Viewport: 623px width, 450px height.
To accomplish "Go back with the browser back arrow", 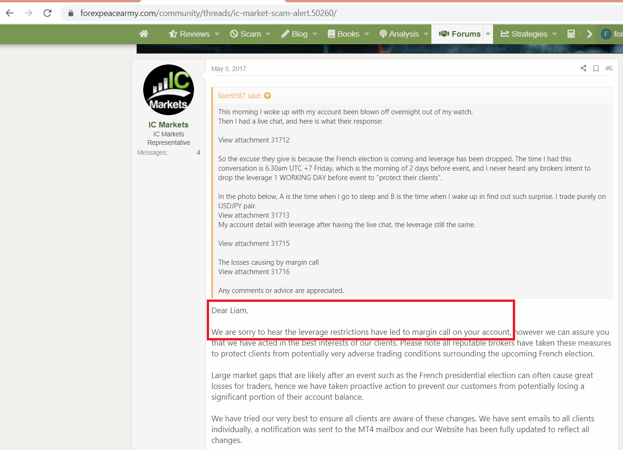I will pos(10,13).
